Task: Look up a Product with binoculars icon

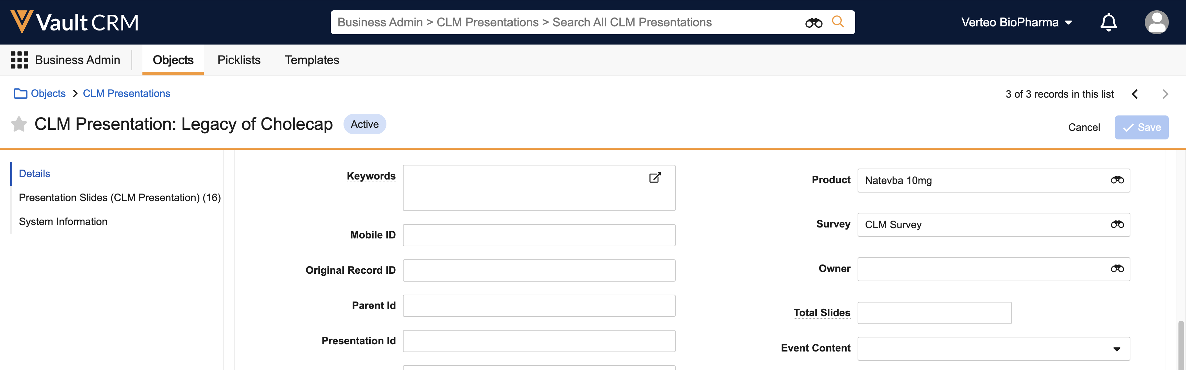Action: point(1117,180)
